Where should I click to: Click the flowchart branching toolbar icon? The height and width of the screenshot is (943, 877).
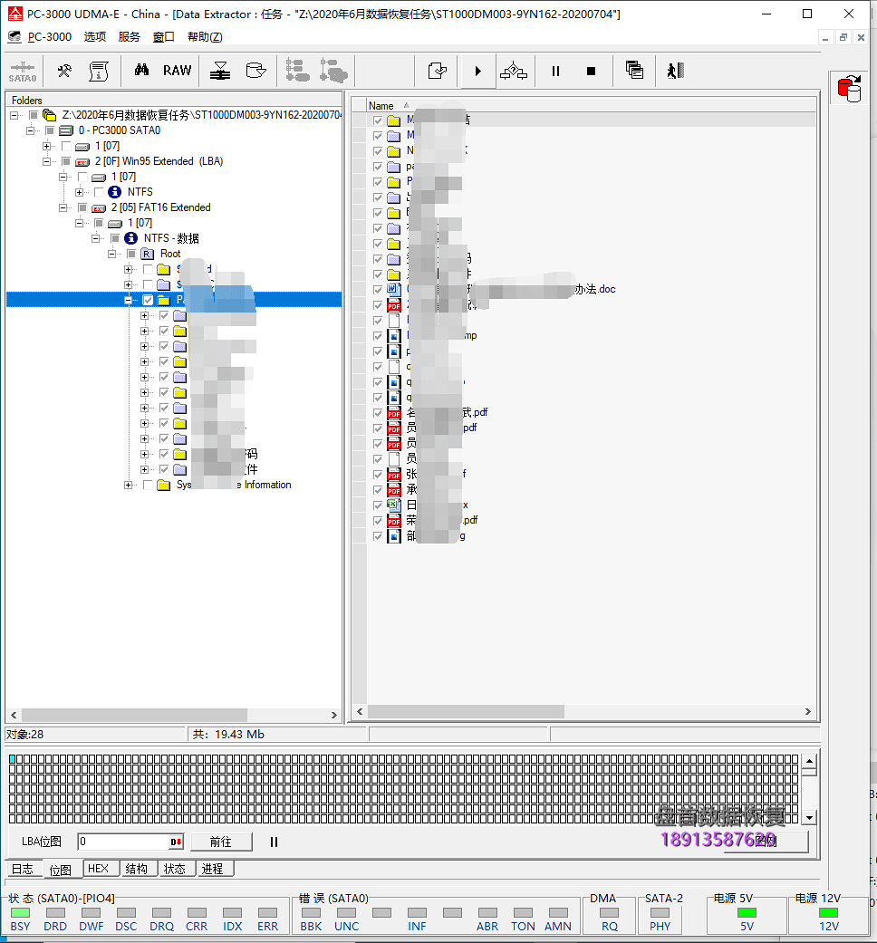(514, 71)
